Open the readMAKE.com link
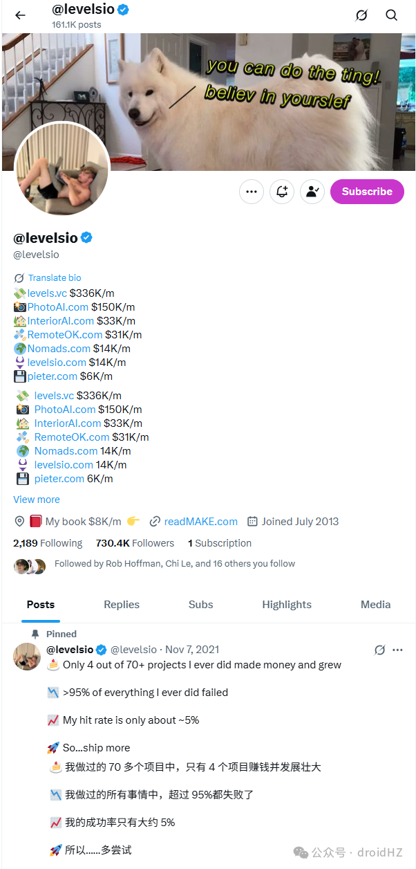This screenshot has height=869, width=416. (201, 522)
